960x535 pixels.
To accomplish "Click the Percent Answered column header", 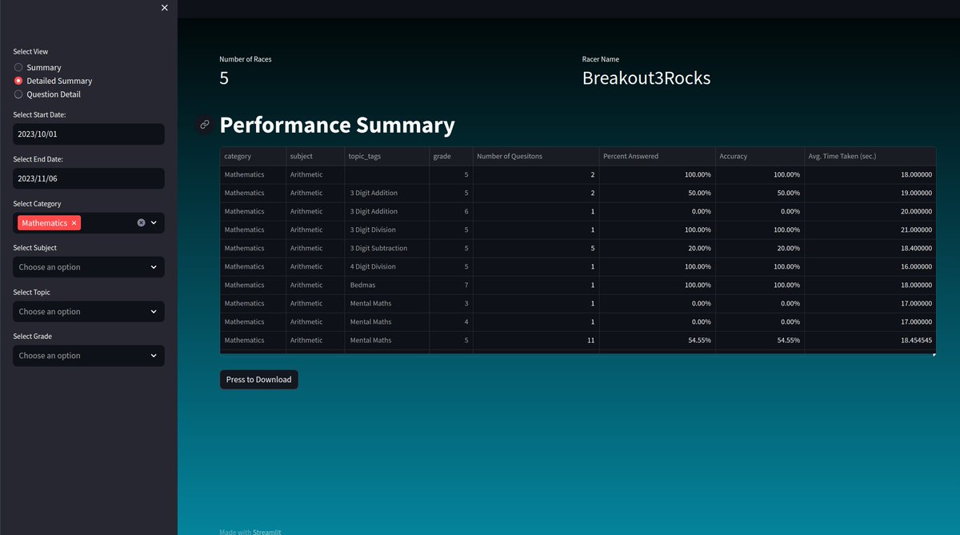I will click(633, 156).
